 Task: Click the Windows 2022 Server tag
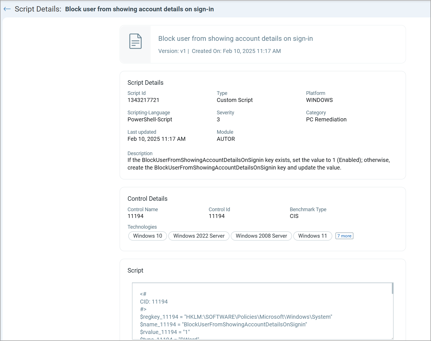click(x=199, y=236)
